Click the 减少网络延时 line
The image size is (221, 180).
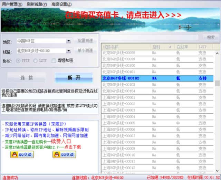click(46, 136)
